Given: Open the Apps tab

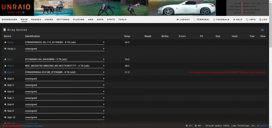Looking at the screenshot, I should coord(100,20).
